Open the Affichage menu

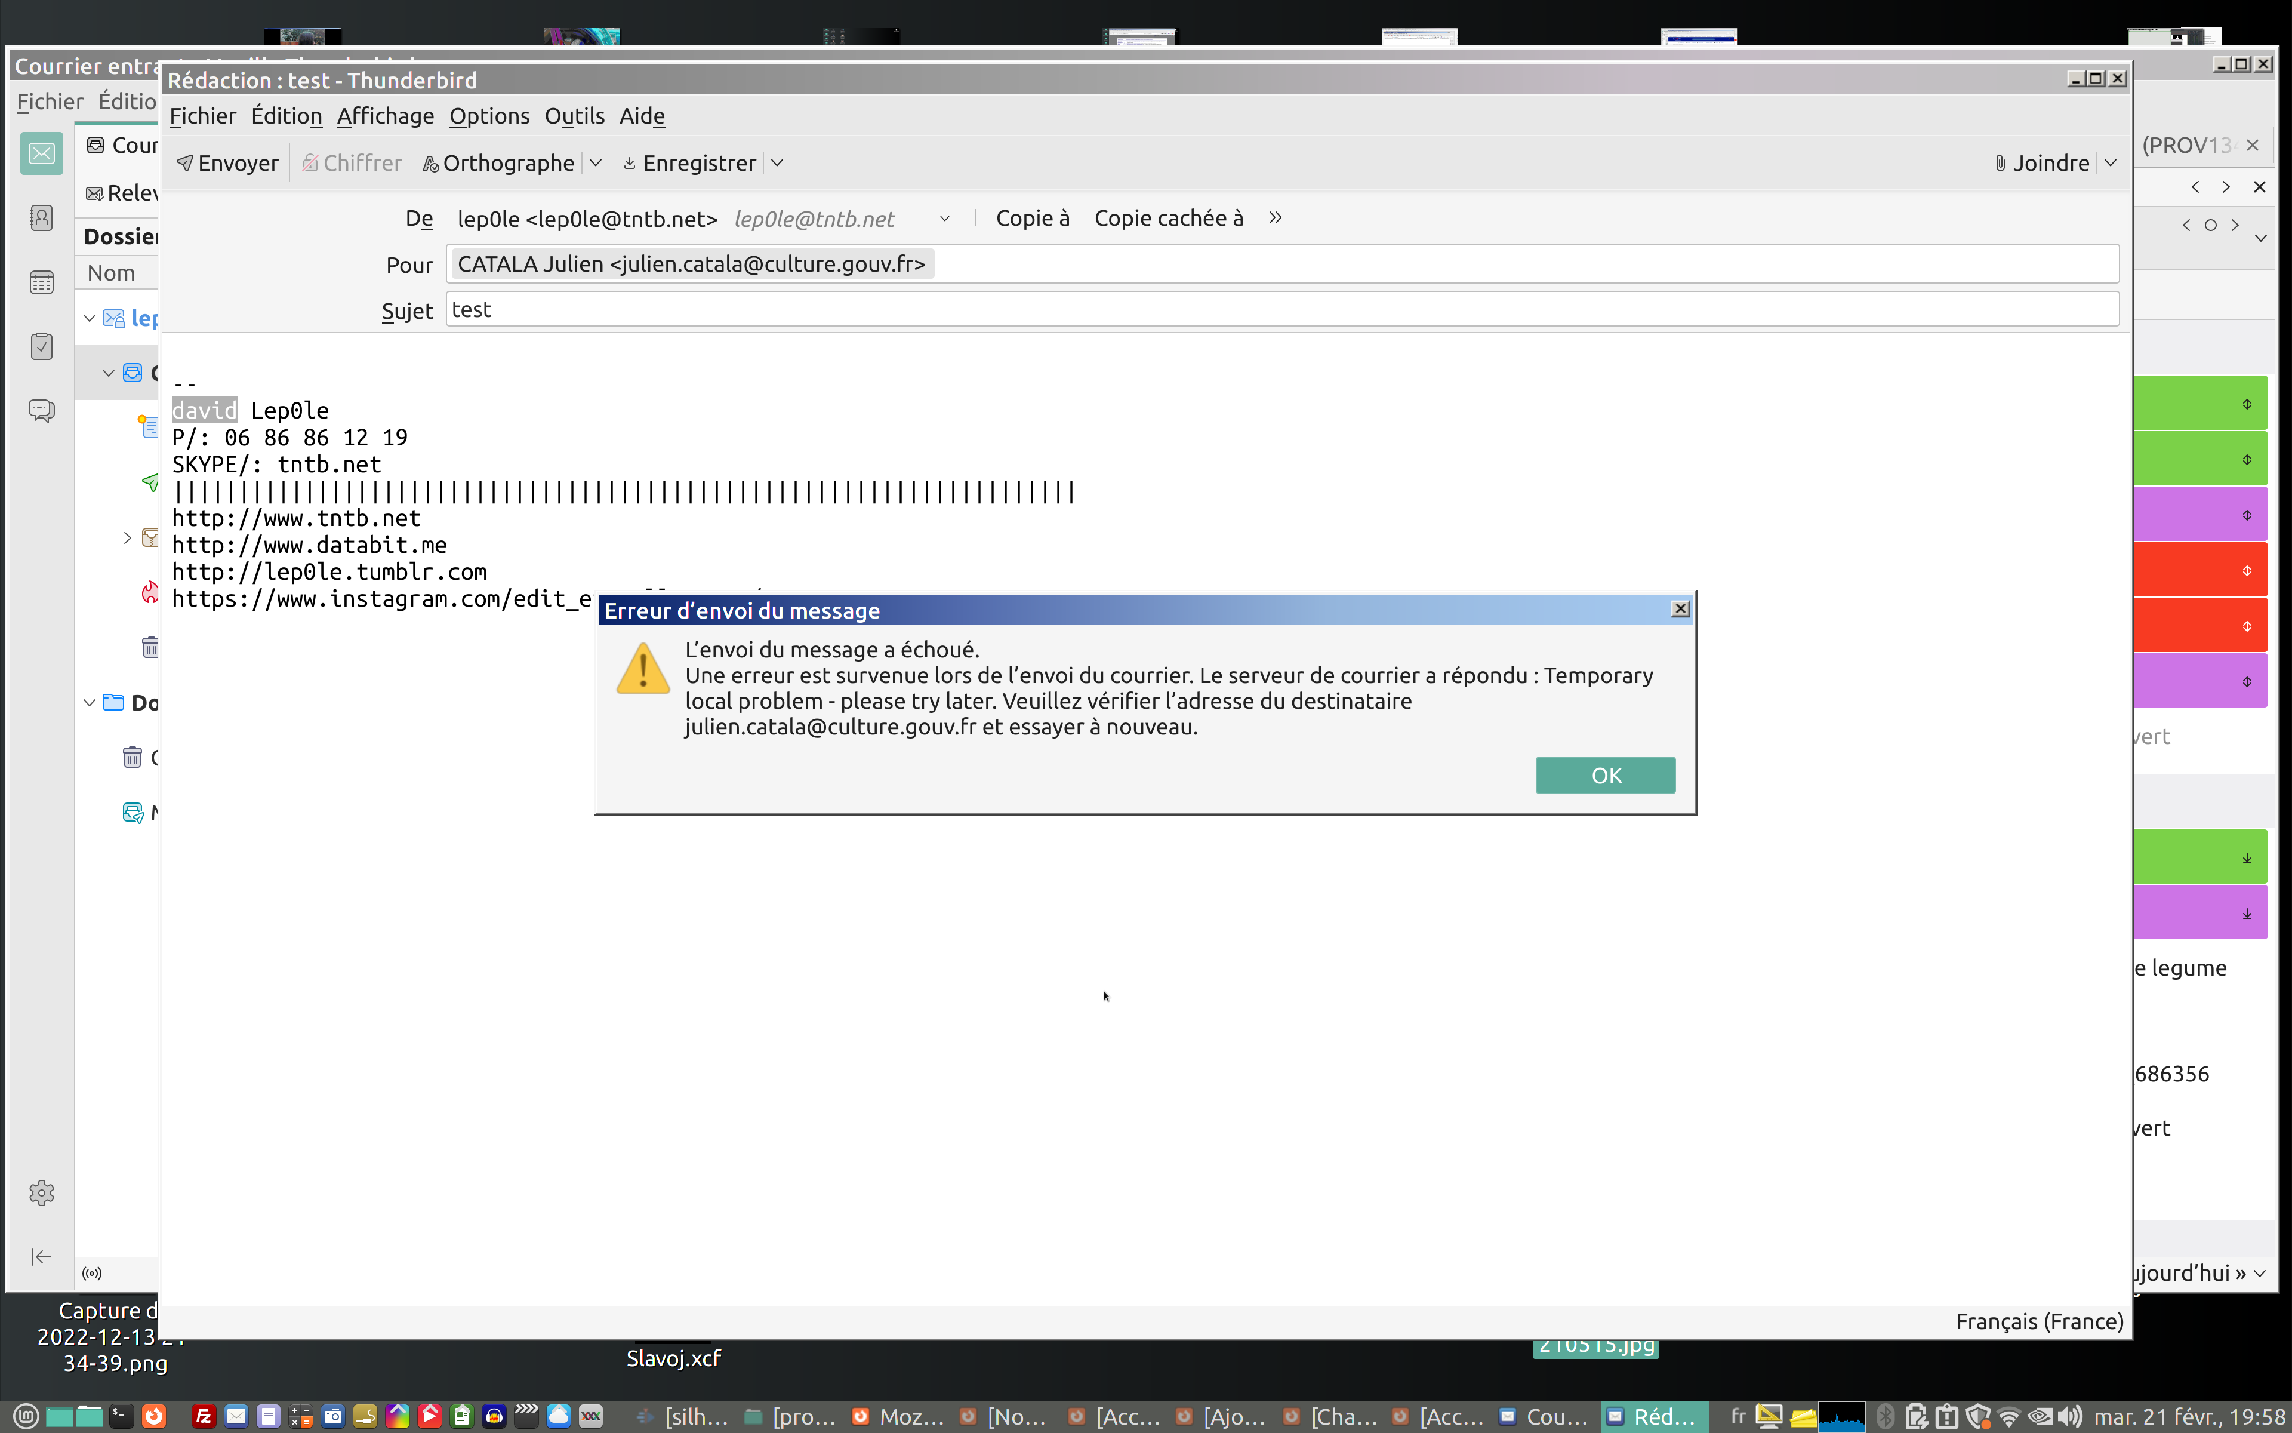coord(384,116)
